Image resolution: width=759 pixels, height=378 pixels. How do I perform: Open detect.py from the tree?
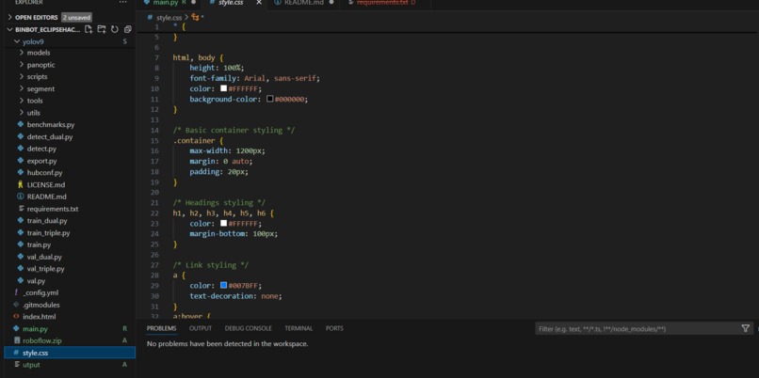(x=41, y=149)
